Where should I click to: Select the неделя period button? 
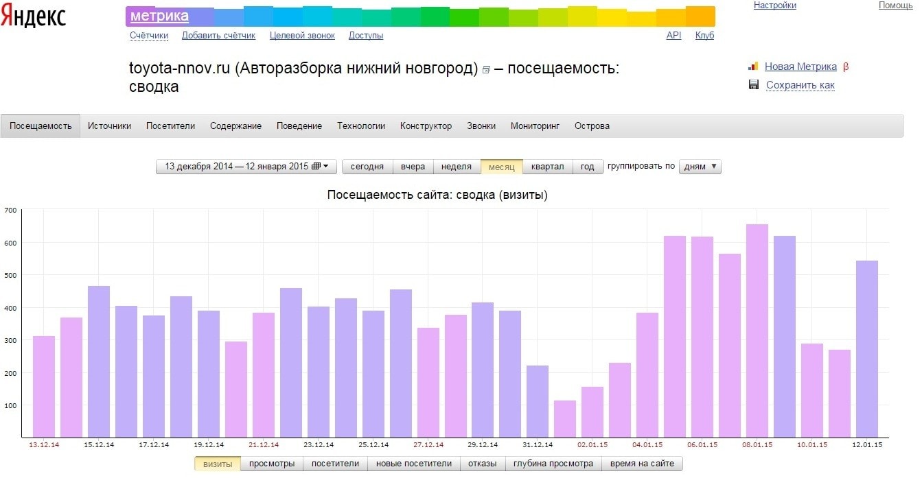457,167
